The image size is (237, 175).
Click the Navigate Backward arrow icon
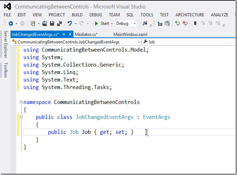[x=11, y=24]
